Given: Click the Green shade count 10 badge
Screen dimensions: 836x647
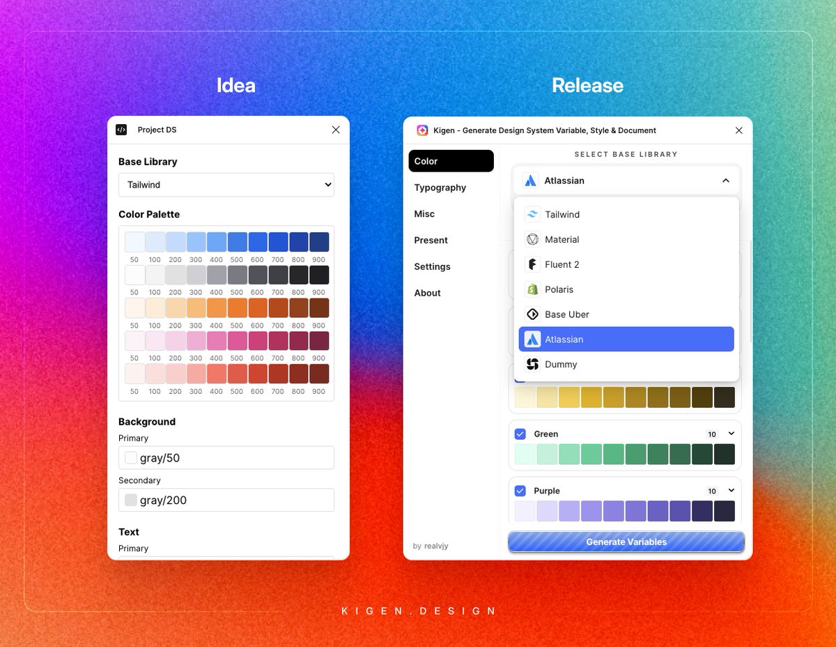Looking at the screenshot, I should pyautogui.click(x=712, y=434).
